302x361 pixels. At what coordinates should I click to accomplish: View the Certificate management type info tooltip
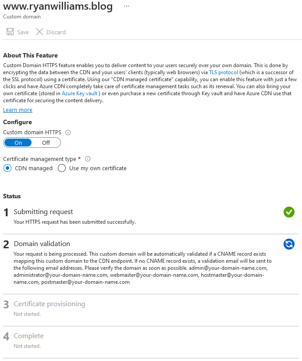click(x=87, y=159)
